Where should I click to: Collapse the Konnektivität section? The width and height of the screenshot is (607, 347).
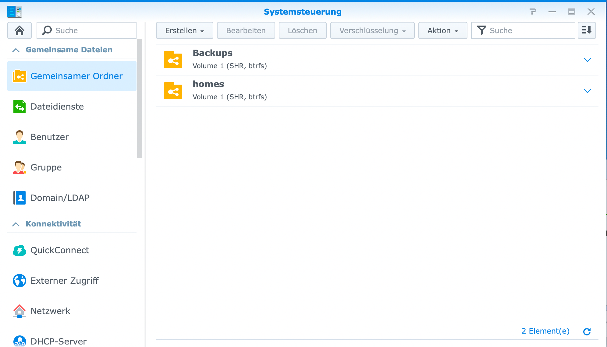tap(16, 224)
